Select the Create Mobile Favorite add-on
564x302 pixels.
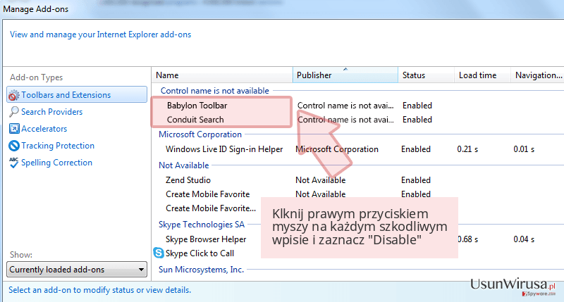pos(207,194)
